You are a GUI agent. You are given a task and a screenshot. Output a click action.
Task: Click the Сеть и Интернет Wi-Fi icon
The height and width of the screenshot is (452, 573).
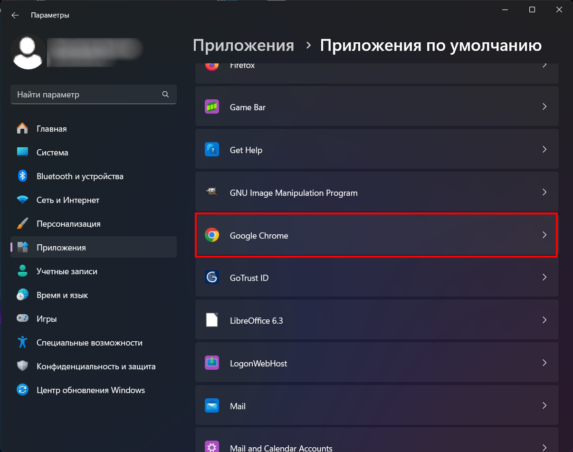point(22,200)
